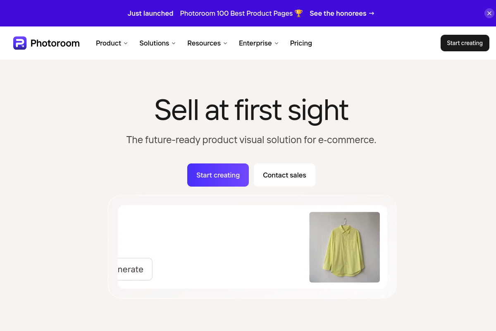Click the Photoroom logo icon
Viewport: 496px width, 331px height.
click(x=20, y=43)
